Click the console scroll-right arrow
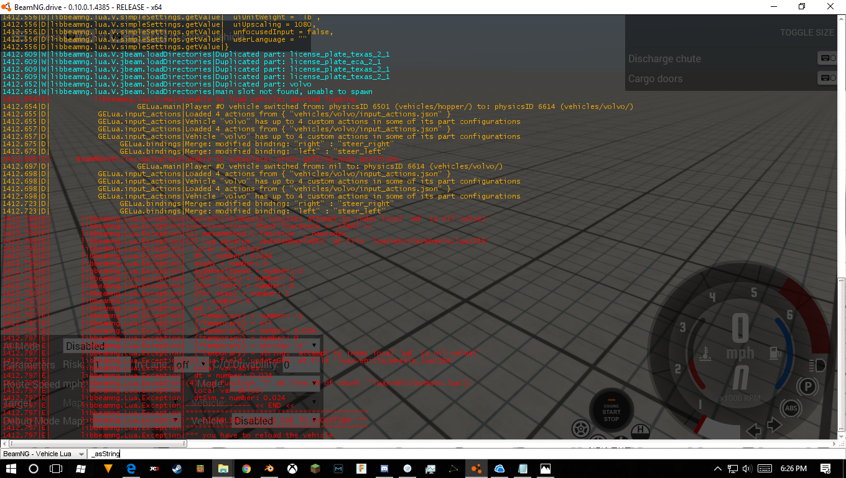The image size is (846, 478). (834, 444)
